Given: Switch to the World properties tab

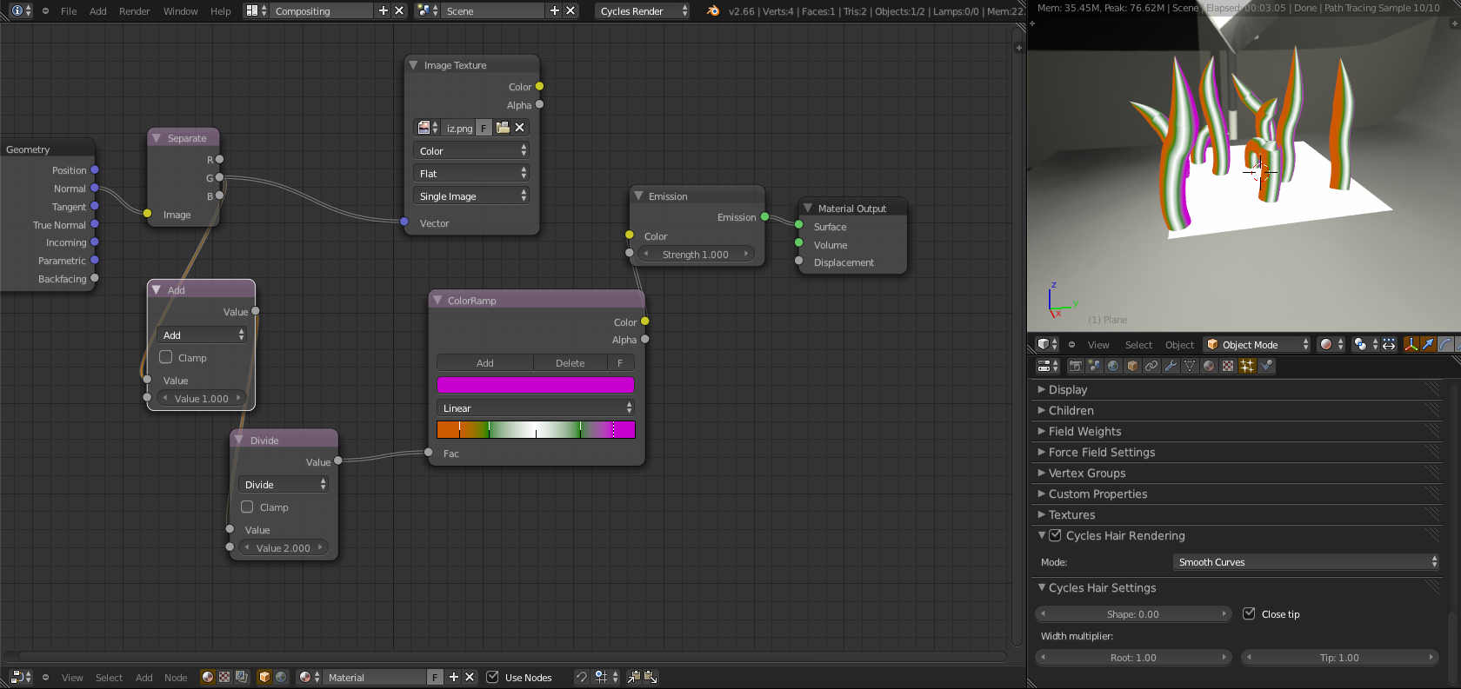Looking at the screenshot, I should (1113, 366).
